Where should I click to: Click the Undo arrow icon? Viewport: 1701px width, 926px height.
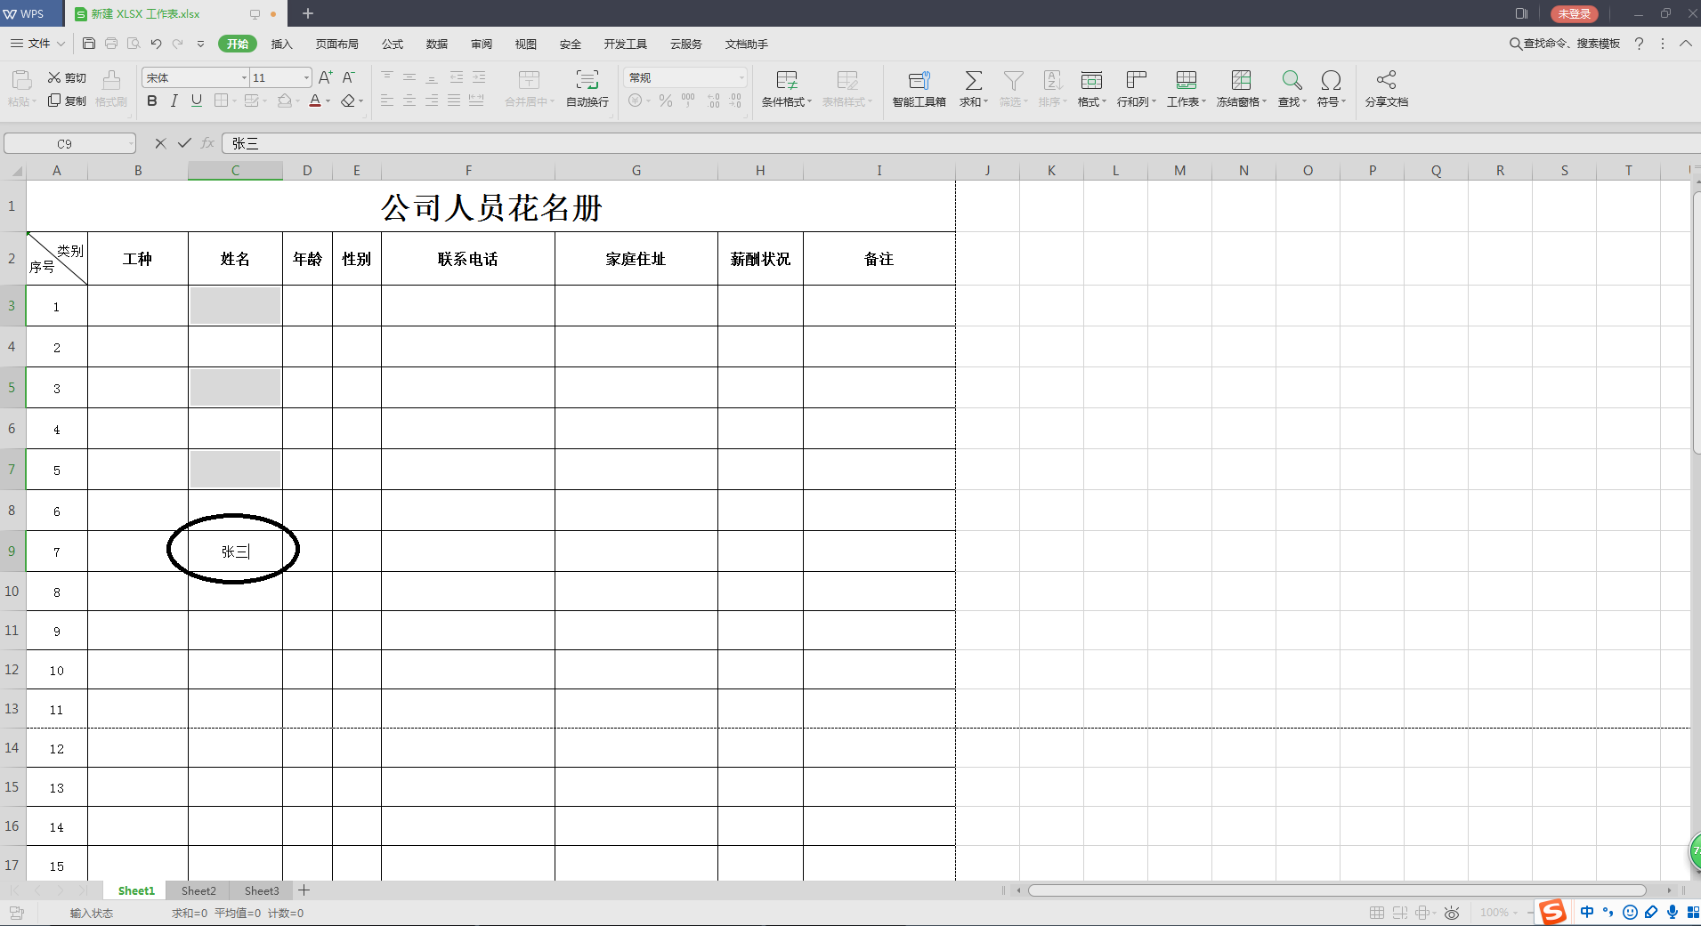click(156, 44)
